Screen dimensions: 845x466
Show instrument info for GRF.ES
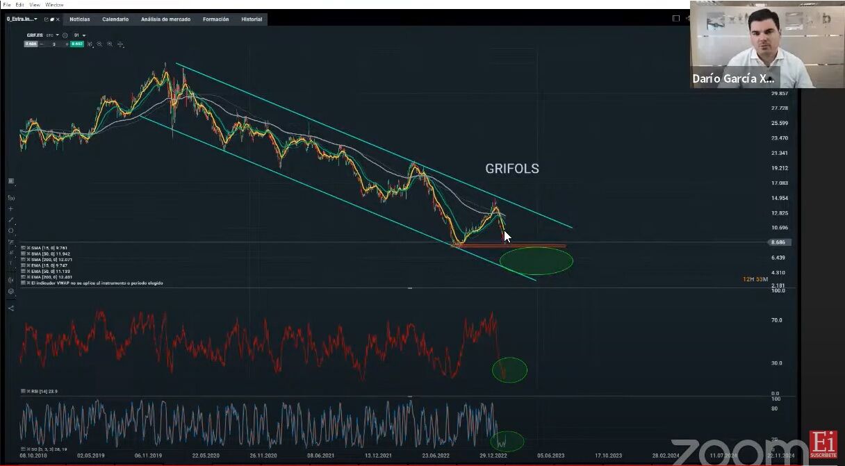point(65,35)
